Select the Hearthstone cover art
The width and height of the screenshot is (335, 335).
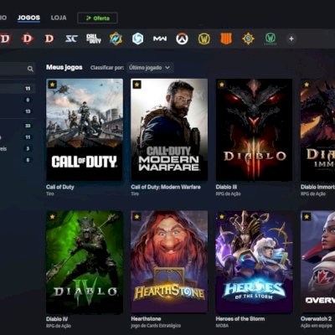(x=169, y=261)
